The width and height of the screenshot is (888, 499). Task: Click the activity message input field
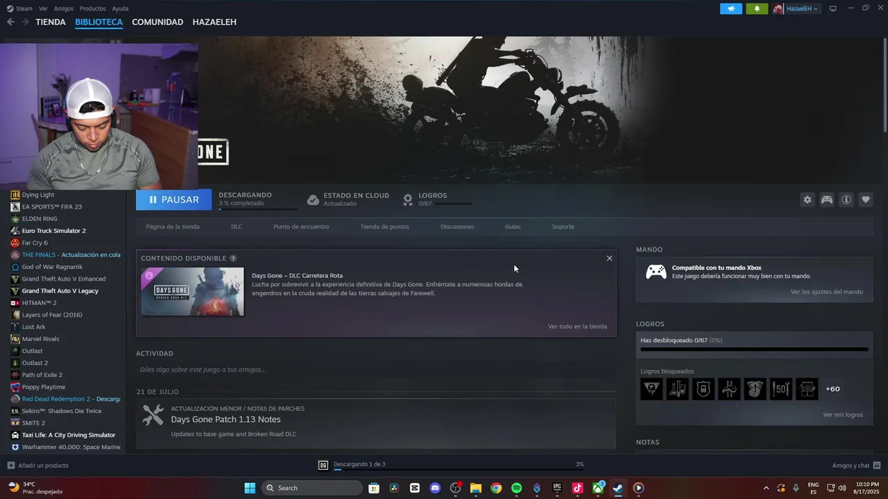[375, 369]
